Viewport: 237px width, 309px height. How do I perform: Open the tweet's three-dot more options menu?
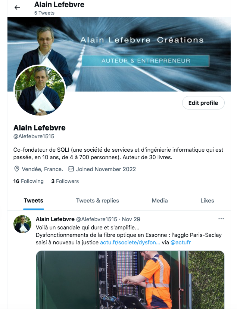click(x=221, y=219)
